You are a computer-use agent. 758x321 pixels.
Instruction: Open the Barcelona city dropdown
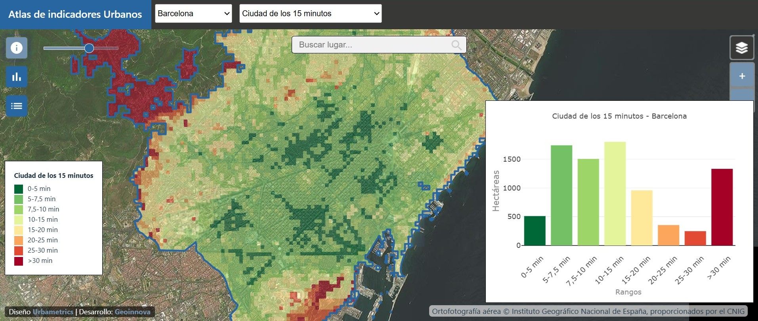193,13
